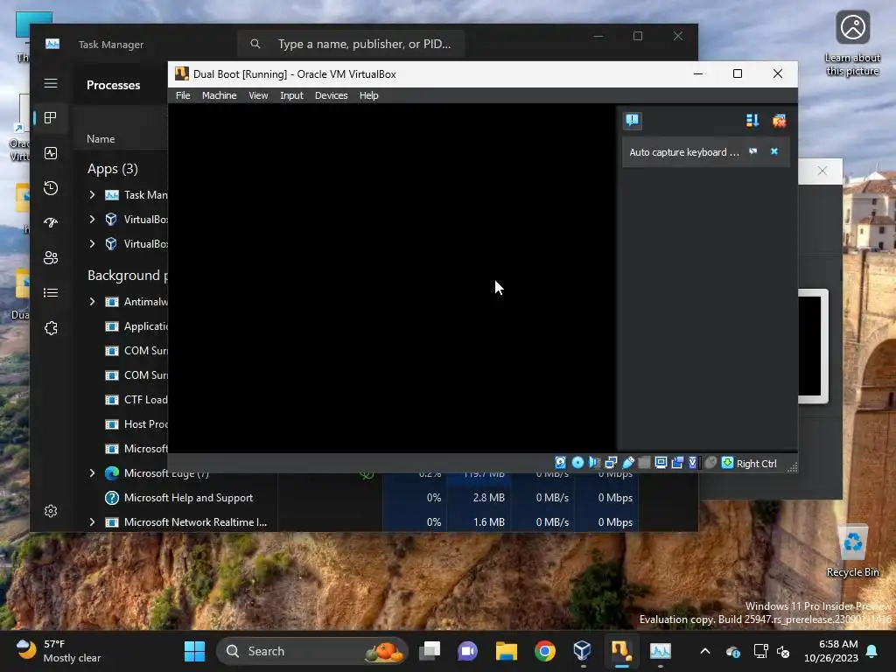Image resolution: width=896 pixels, height=672 pixels.
Task: Click the shared folders status icon
Action: click(644, 462)
